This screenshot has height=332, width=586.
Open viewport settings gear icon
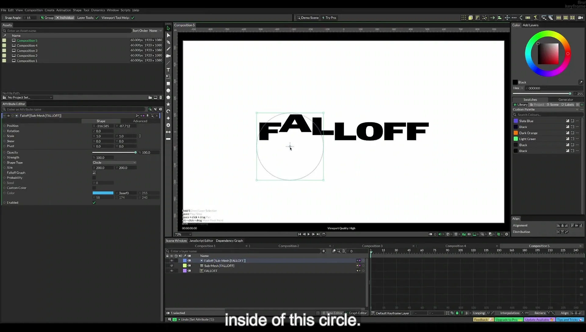point(507,234)
